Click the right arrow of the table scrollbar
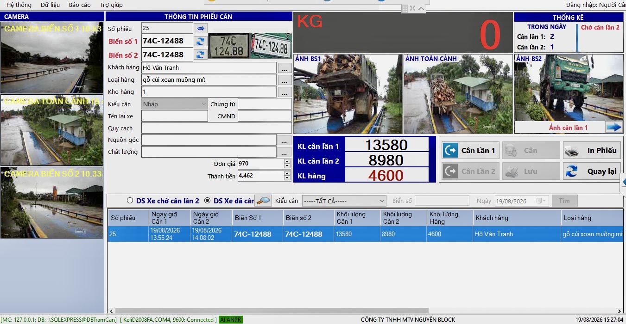The width and height of the screenshot is (626, 324). point(620,311)
